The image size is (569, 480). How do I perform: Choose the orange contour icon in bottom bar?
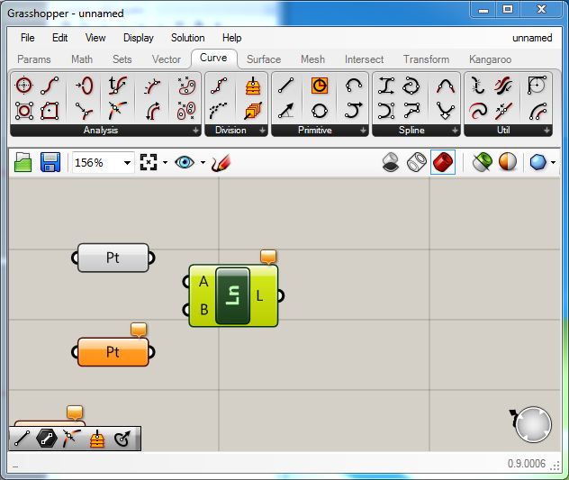pos(97,439)
